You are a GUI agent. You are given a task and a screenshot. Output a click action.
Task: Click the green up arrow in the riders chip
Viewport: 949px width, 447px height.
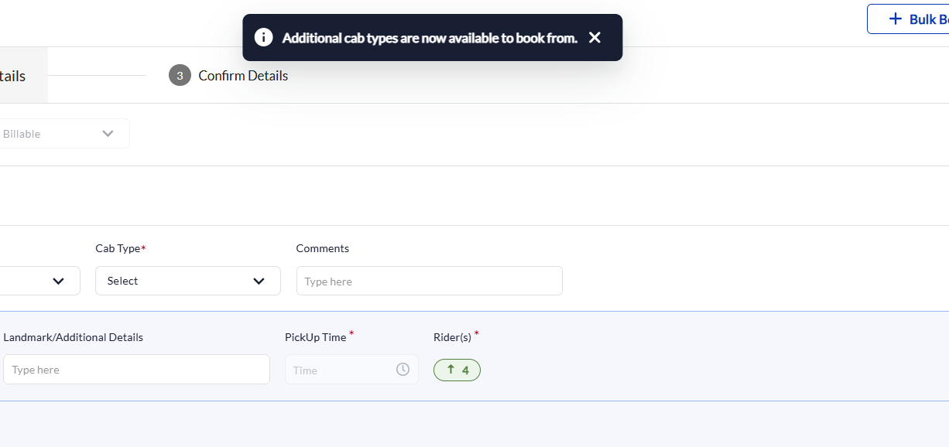pyautogui.click(x=451, y=370)
